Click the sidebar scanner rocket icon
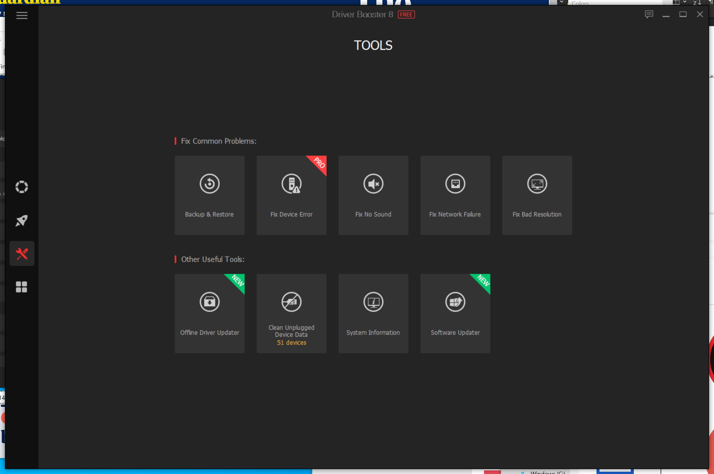This screenshot has height=474, width=714. click(21, 220)
